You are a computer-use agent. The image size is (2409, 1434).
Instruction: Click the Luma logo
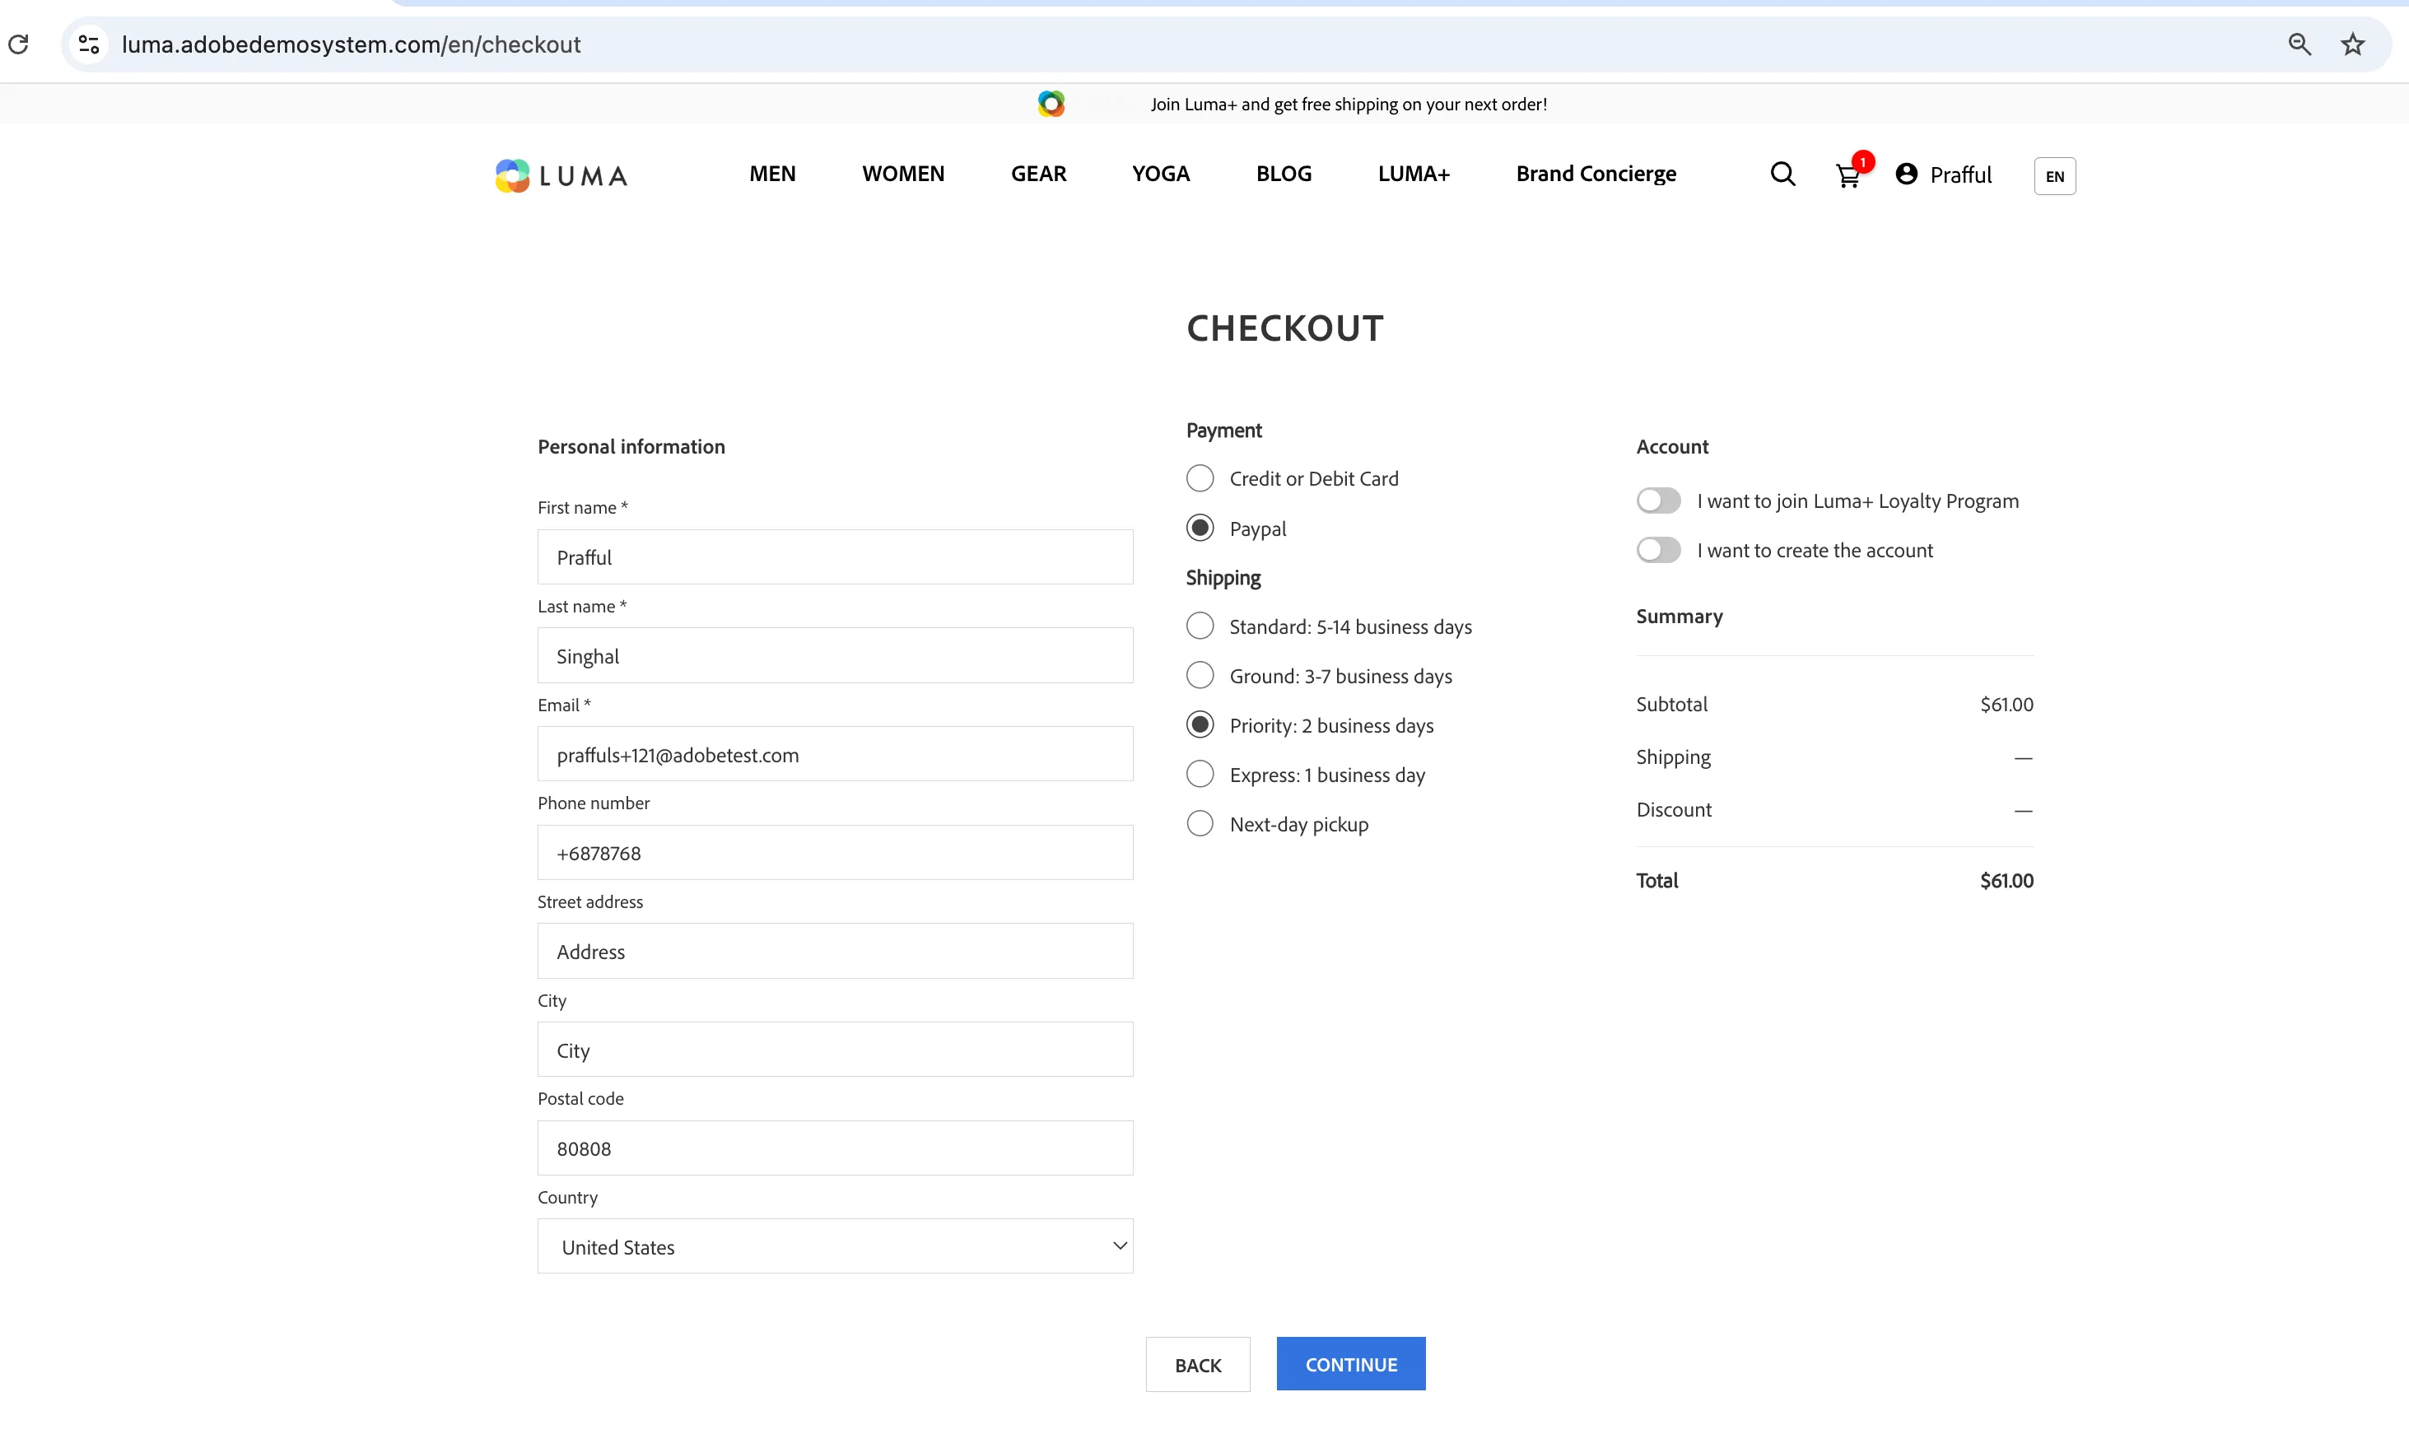pos(561,175)
